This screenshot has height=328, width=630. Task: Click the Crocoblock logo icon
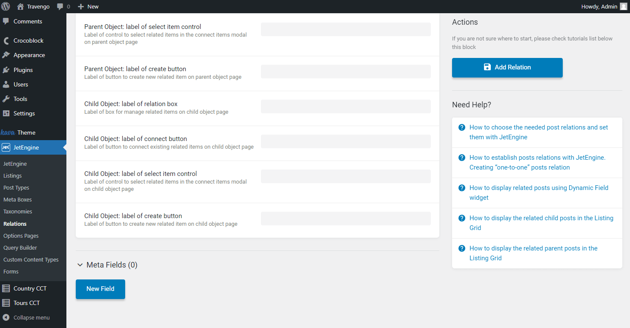coord(6,40)
